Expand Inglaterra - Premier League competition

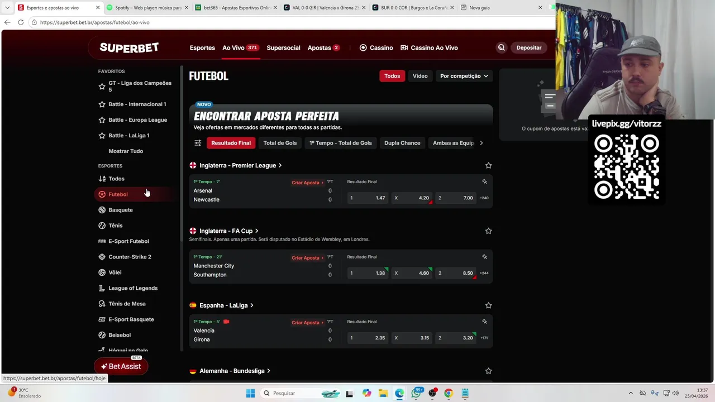pyautogui.click(x=241, y=165)
